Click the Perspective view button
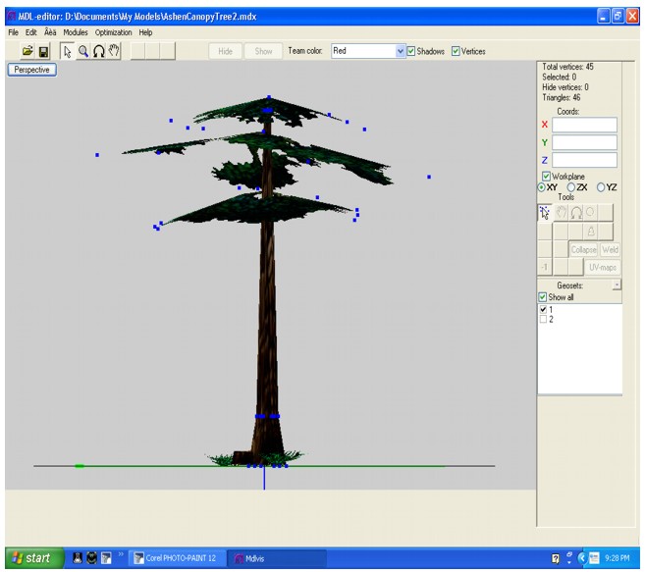This screenshot has width=645, height=572. coord(31,71)
